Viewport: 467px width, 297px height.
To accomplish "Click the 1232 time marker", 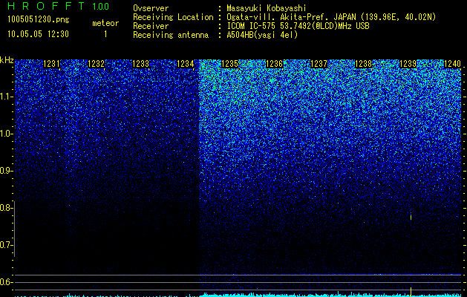I will click(x=97, y=64).
